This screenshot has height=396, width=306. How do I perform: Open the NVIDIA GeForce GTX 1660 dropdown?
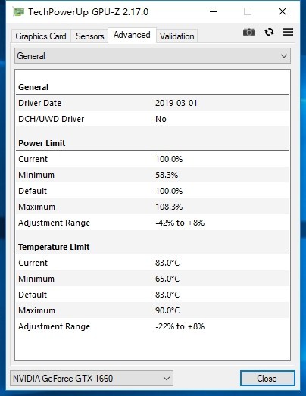(92, 379)
